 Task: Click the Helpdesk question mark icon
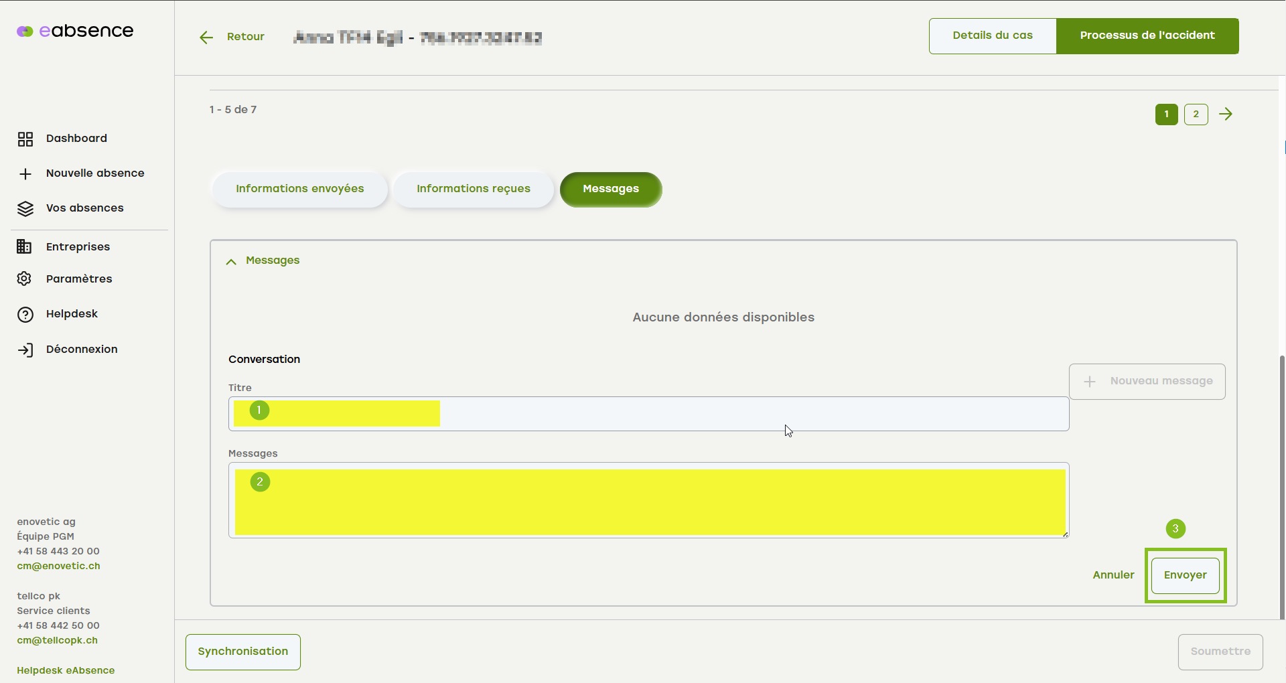click(x=25, y=315)
